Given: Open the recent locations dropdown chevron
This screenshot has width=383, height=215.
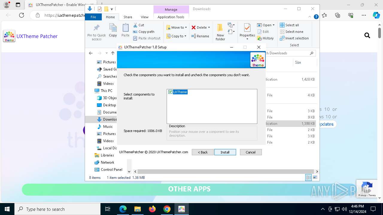Looking at the screenshot, I should point(107,53).
